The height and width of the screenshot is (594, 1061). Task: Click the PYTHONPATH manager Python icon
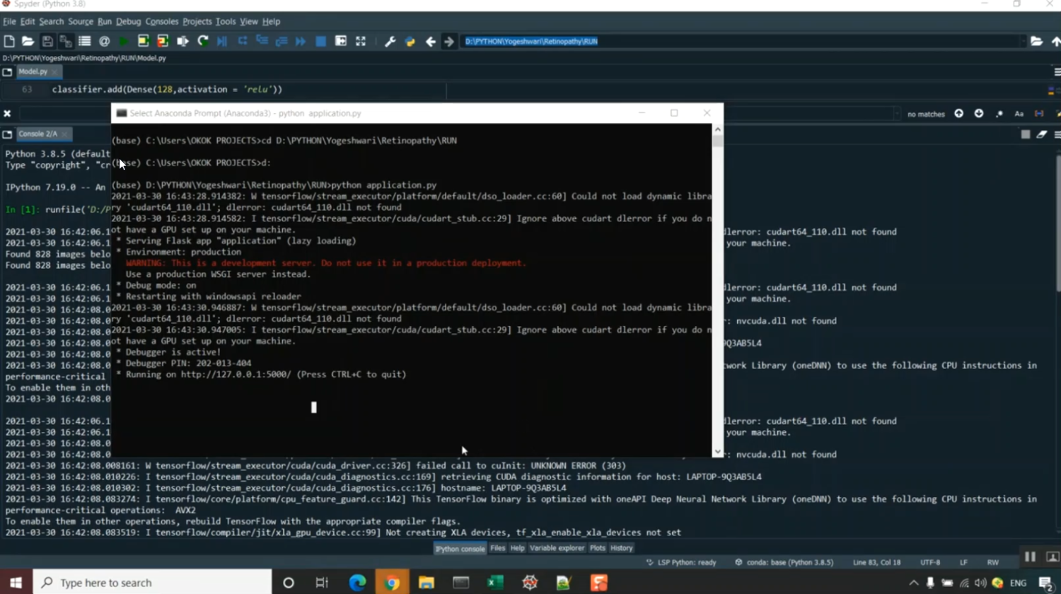tap(410, 42)
